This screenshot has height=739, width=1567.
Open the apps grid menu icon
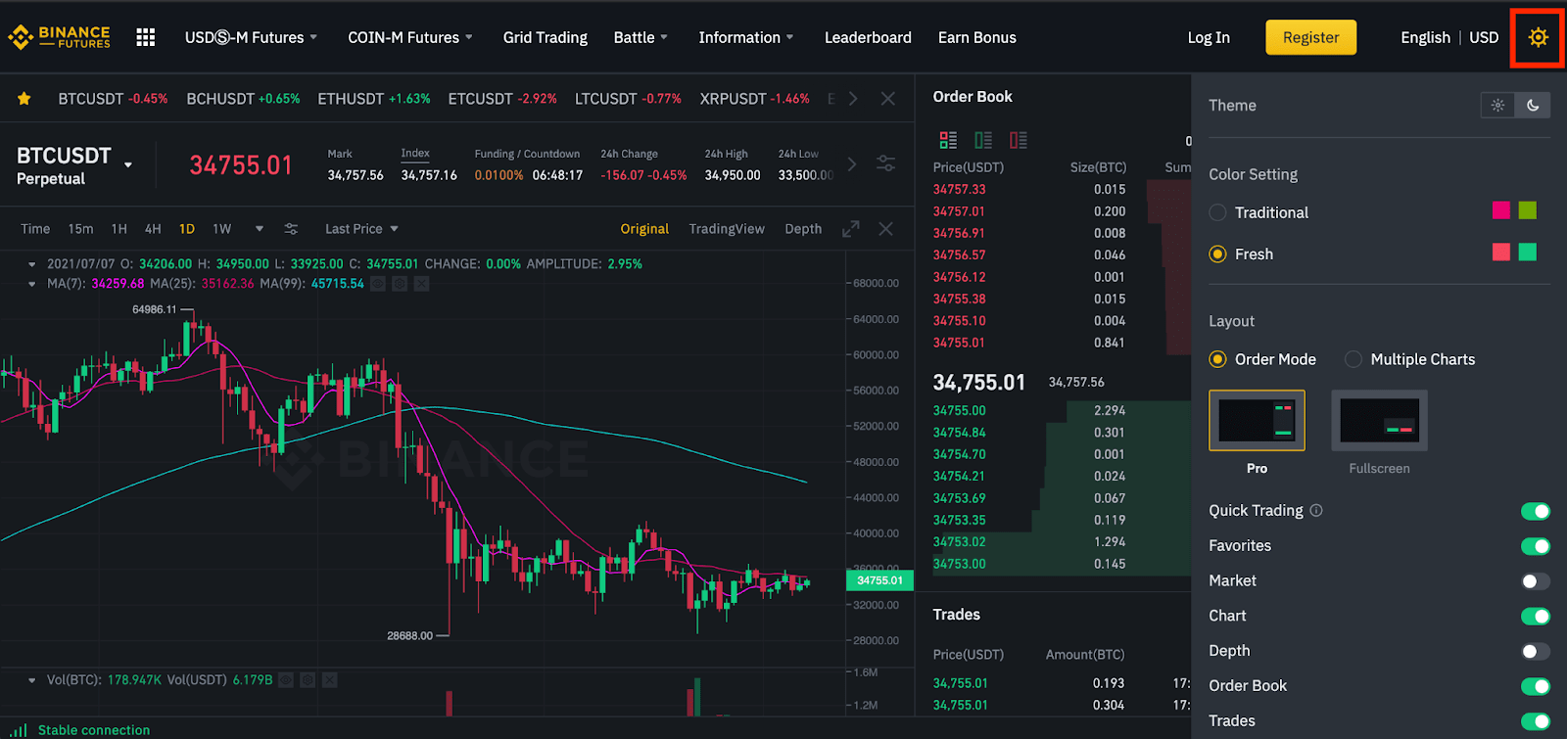click(x=146, y=37)
